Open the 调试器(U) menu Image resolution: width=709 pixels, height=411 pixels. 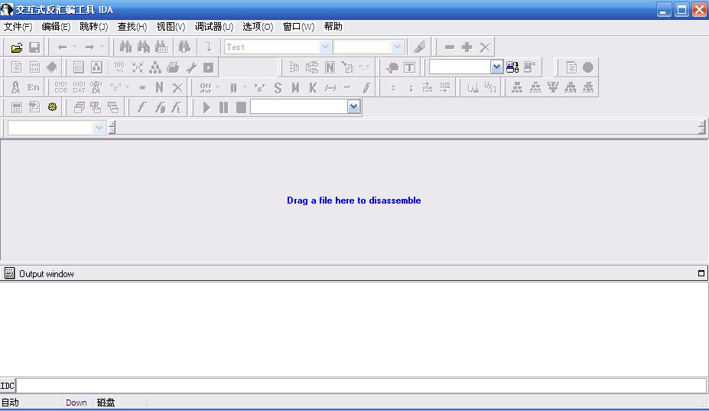[214, 27]
